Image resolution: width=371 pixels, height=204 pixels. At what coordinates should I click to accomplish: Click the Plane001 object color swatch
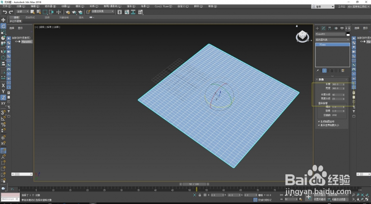coord(348,34)
